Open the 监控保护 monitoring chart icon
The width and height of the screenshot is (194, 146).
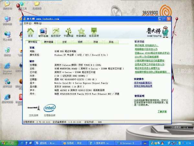click(x=56, y=32)
